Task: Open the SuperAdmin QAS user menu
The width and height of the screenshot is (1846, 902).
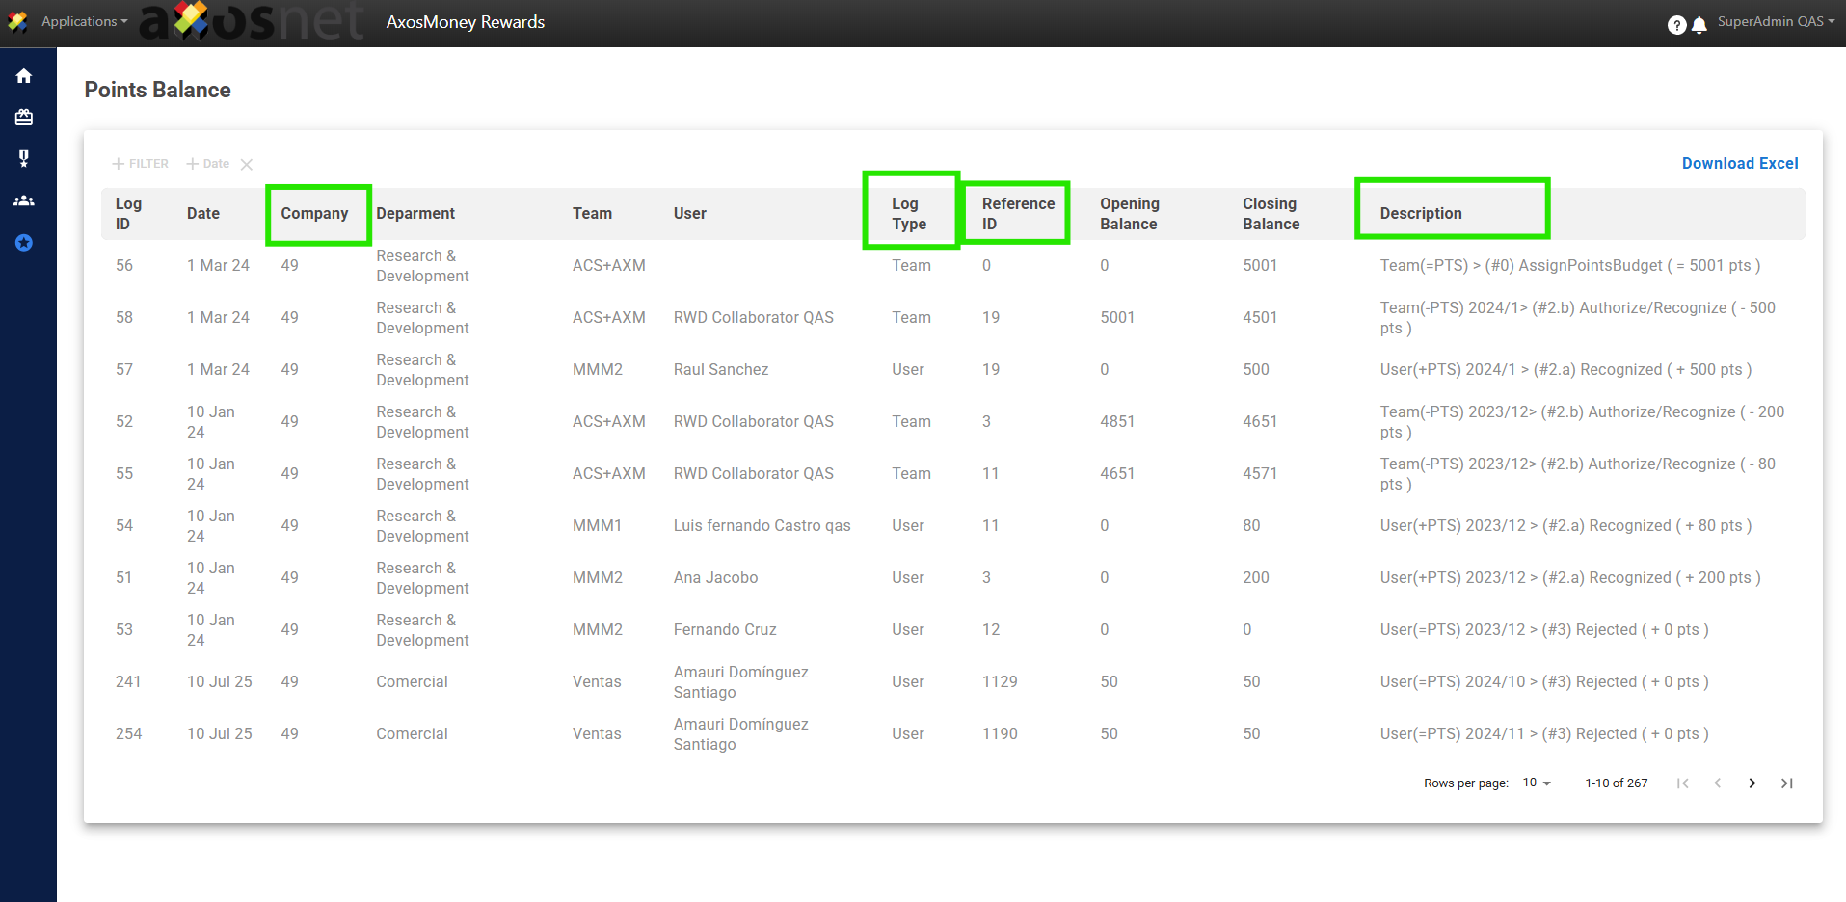Action: pos(1776,21)
